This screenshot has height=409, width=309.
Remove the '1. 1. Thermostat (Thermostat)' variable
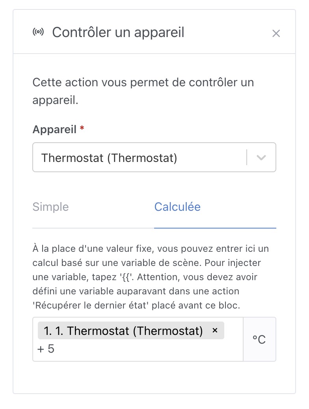tap(215, 331)
